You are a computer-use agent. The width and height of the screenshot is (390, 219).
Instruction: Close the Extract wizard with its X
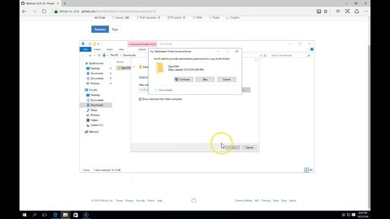coord(256,60)
